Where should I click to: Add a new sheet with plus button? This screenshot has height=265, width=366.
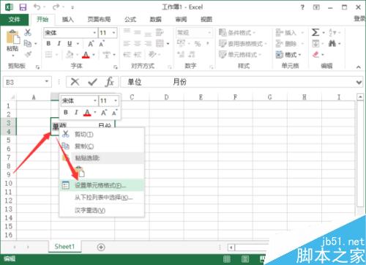(101, 247)
